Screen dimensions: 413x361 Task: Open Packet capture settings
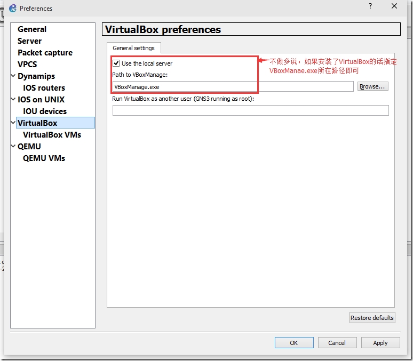click(x=45, y=53)
